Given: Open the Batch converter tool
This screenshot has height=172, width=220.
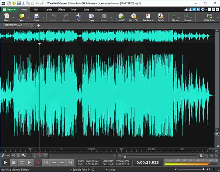Looking at the screenshot, I should click(160, 17).
